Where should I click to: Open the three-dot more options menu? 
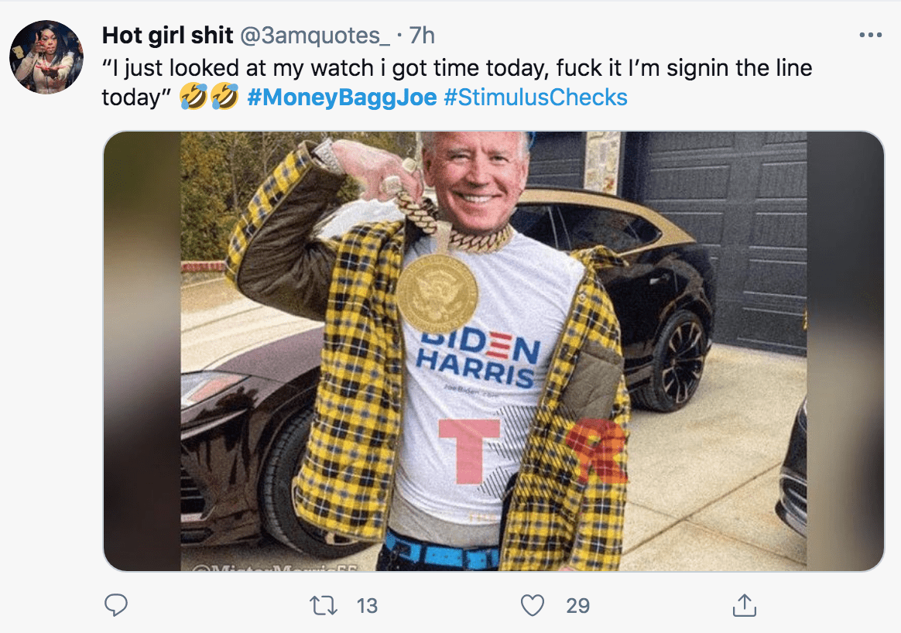[871, 35]
